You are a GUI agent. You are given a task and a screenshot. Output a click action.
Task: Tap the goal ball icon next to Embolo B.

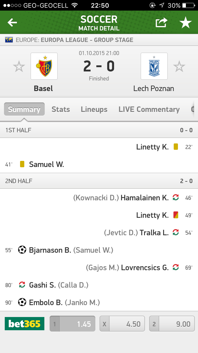click(22, 302)
